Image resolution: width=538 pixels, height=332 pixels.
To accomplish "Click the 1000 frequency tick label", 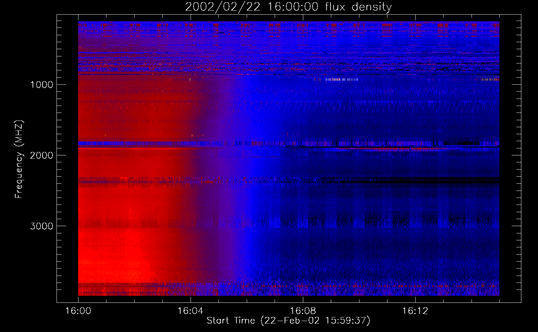I will (x=42, y=85).
